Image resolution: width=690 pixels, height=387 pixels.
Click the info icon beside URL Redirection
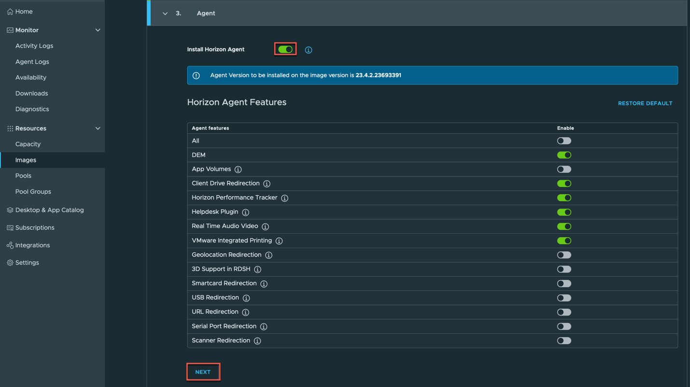point(246,312)
